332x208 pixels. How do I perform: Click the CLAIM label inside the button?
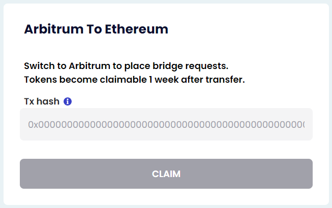(x=166, y=174)
